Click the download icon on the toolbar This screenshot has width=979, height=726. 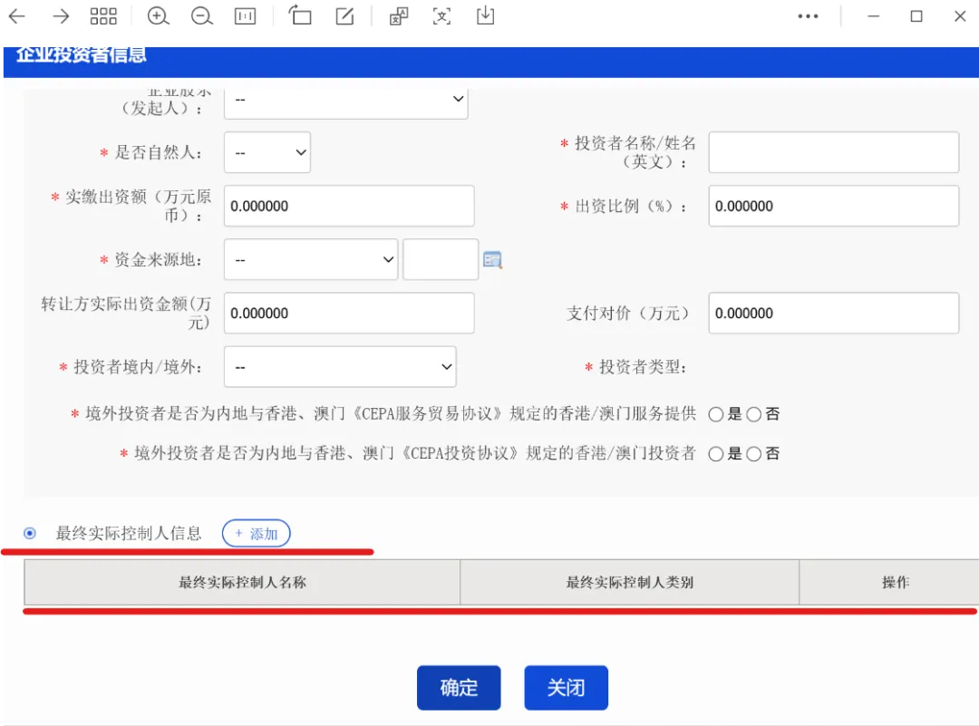485,15
